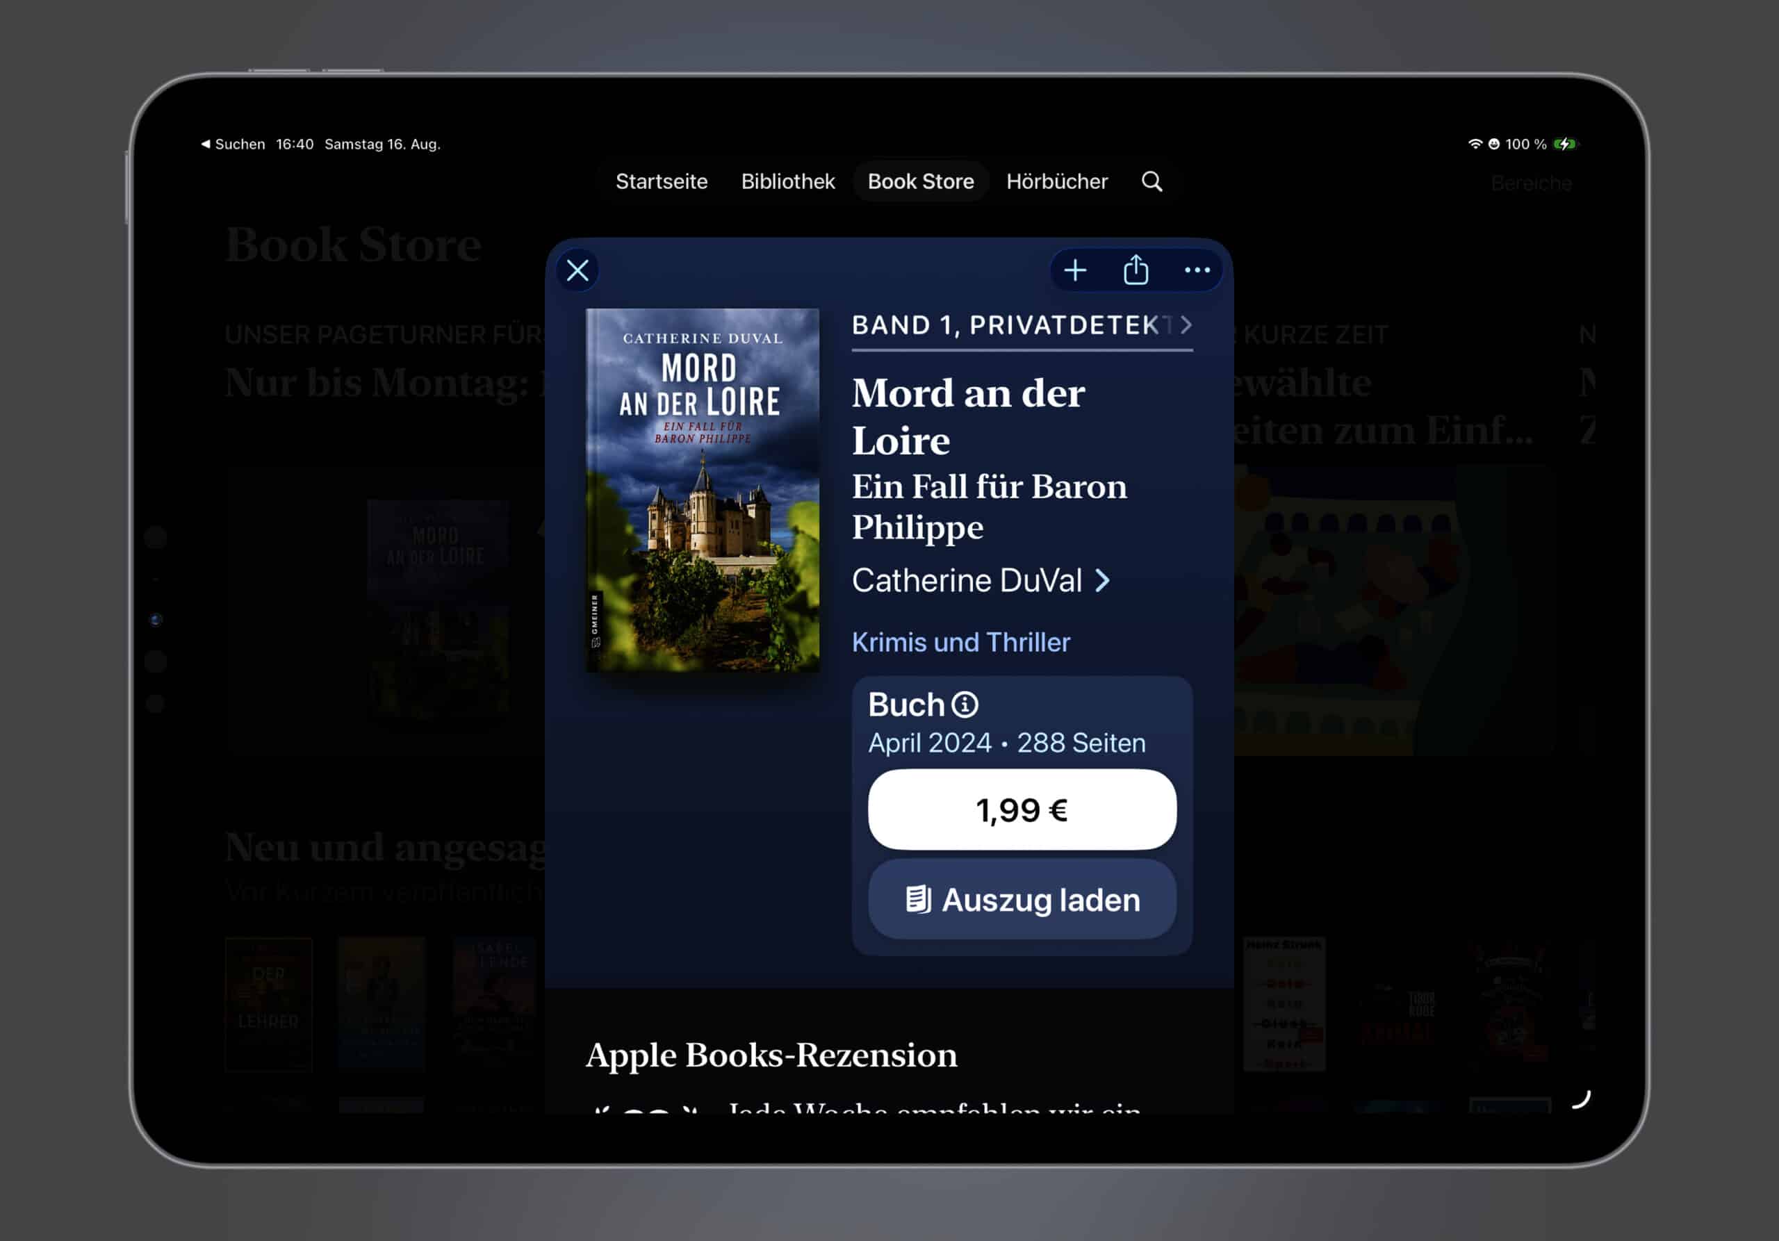Tap the Suchen back arrow in status bar

click(233, 144)
